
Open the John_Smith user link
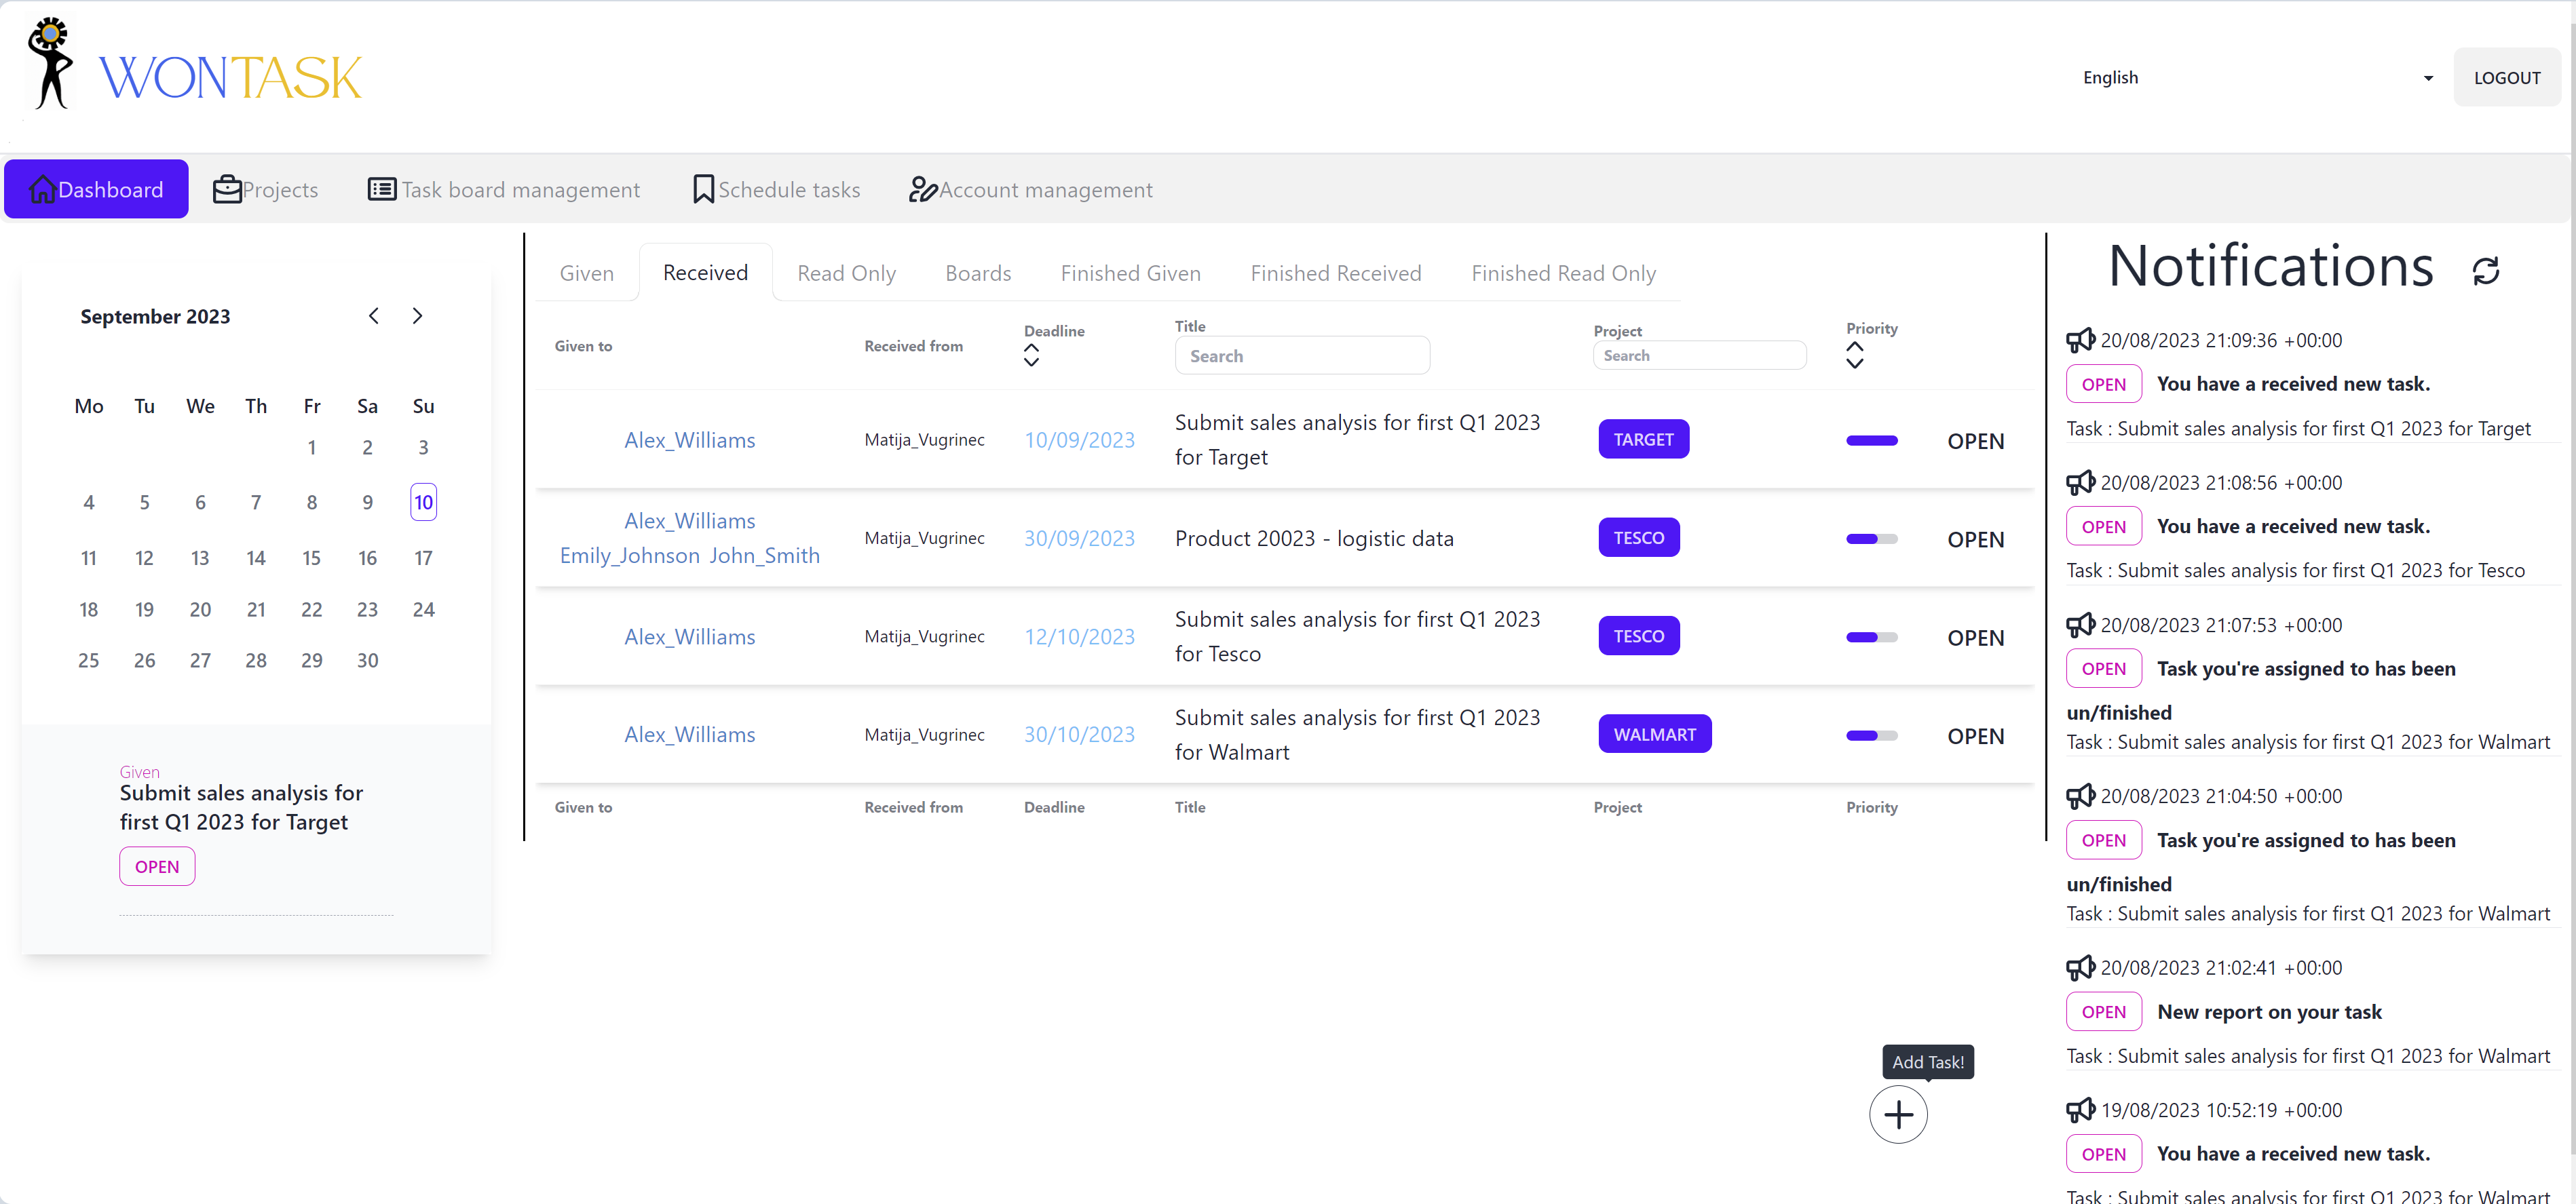point(764,555)
